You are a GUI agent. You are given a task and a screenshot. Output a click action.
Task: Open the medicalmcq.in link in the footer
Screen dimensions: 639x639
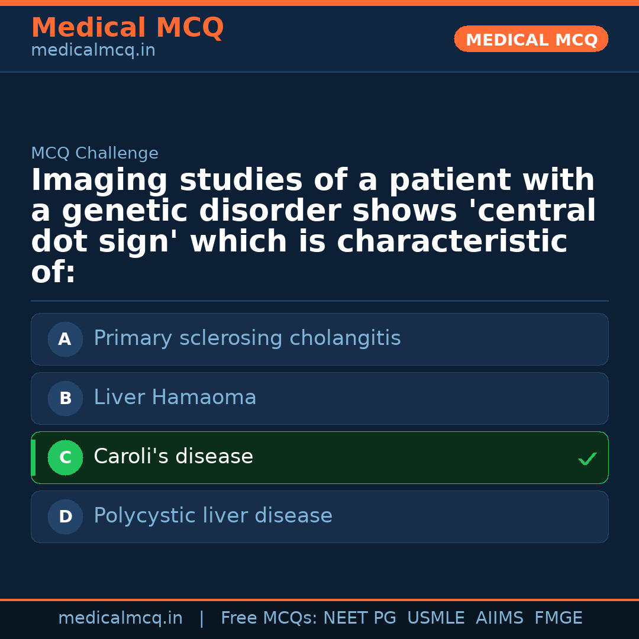[120, 618]
